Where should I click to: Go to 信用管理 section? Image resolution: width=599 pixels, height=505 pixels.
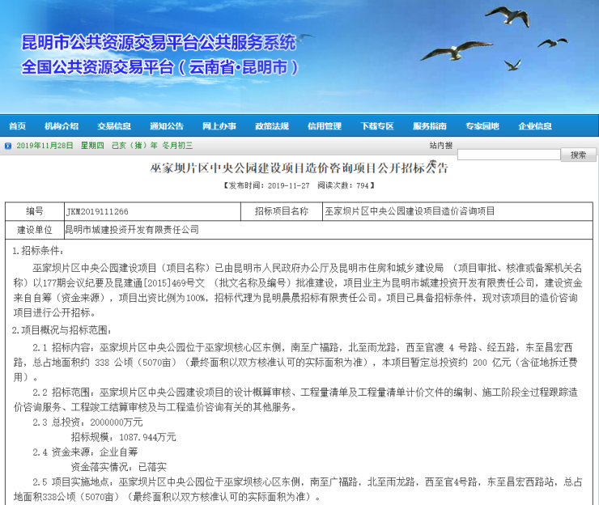325,126
